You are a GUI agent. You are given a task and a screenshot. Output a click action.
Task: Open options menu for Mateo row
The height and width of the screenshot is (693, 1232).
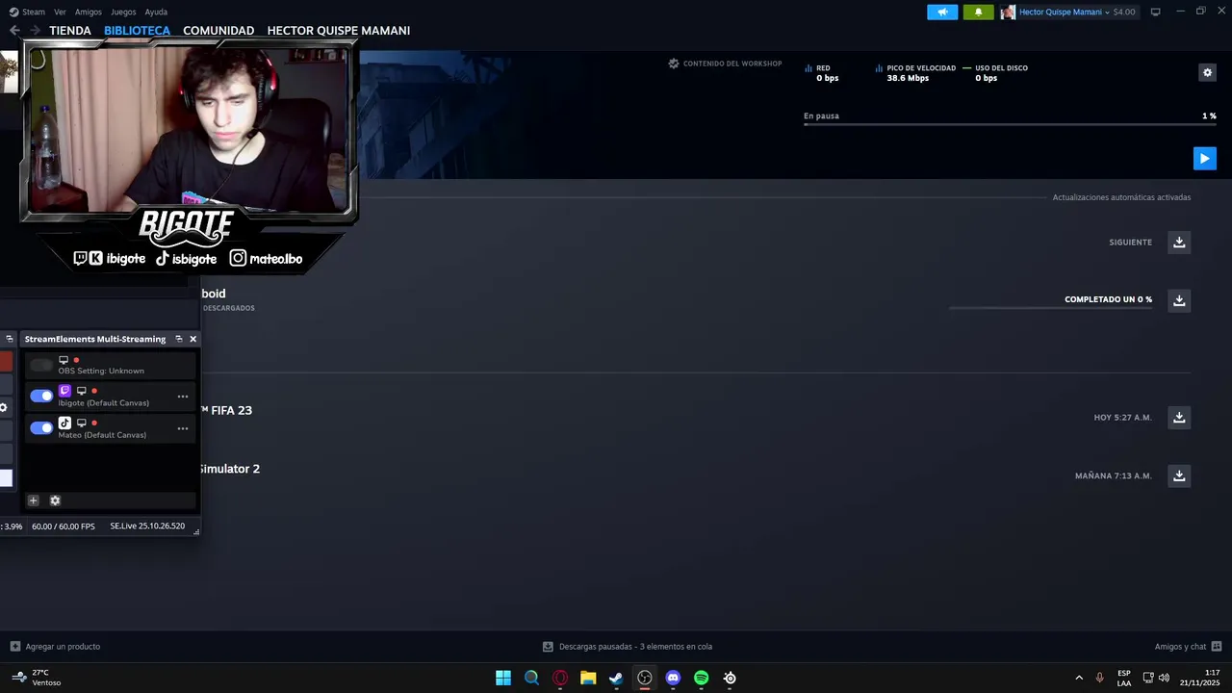183,428
